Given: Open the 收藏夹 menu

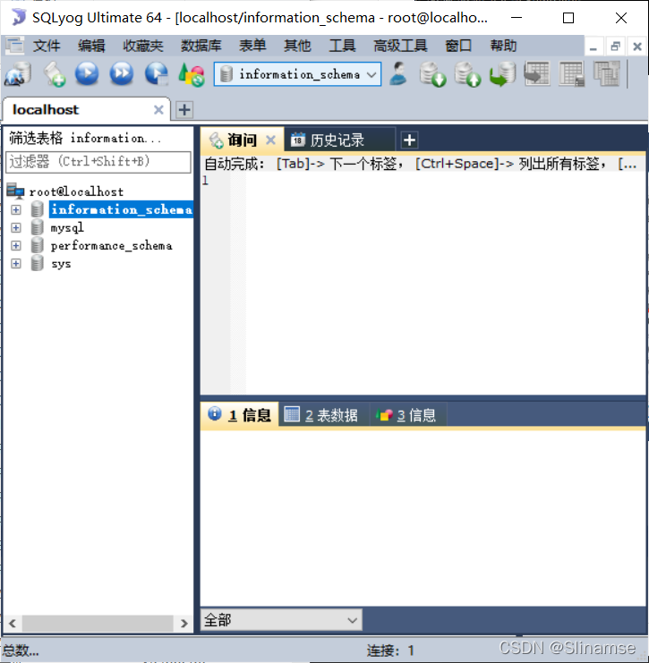Looking at the screenshot, I should coord(143,46).
